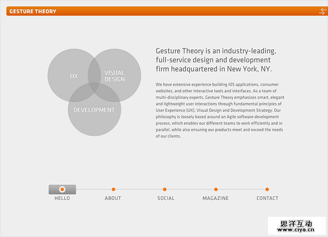The height and width of the screenshot is (237, 328).
Task: Click the orange dot above About
Action: click(113, 190)
